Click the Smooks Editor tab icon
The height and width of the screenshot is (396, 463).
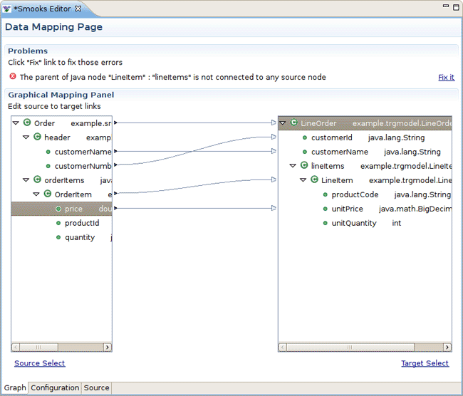(x=7, y=9)
